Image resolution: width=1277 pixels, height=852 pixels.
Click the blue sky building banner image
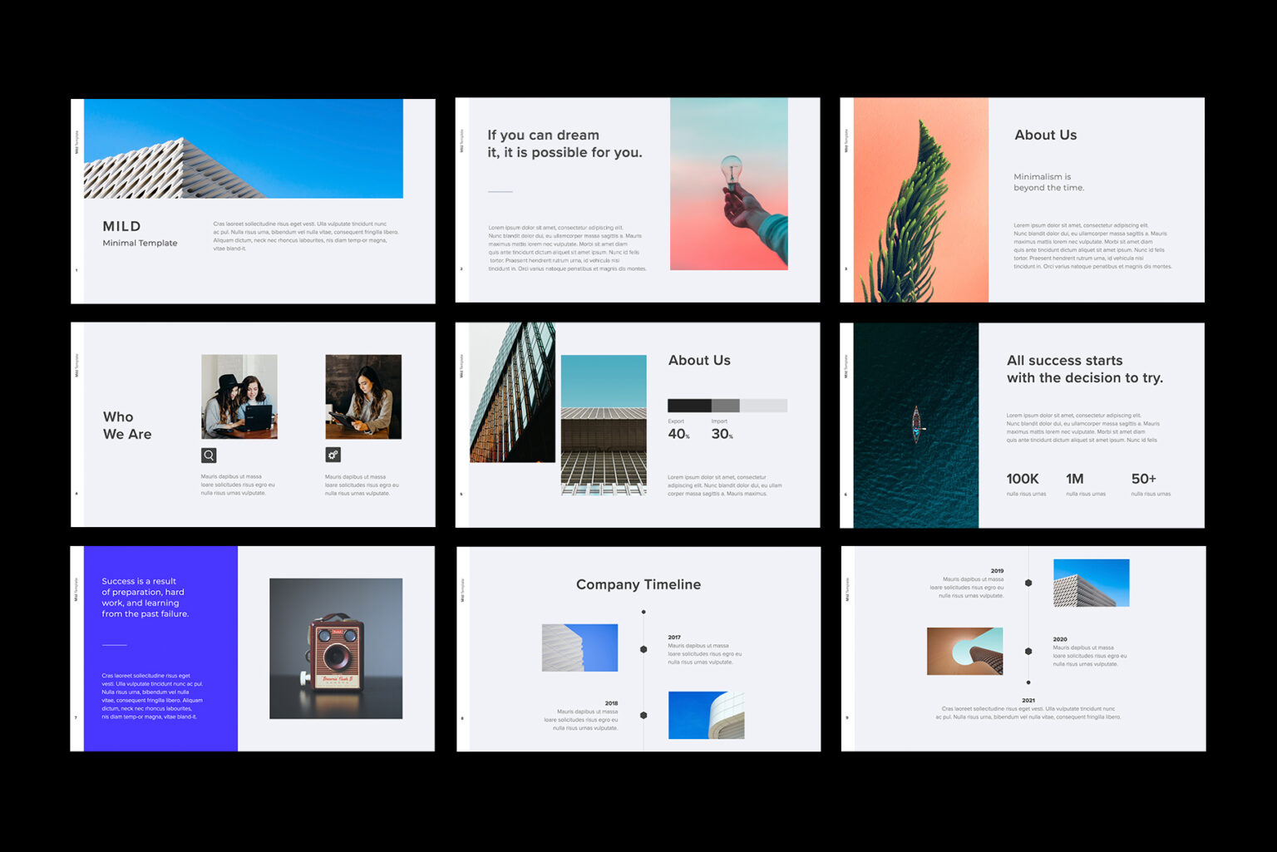(244, 149)
